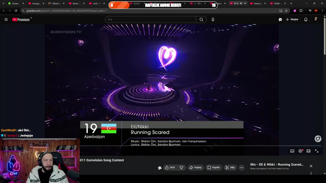Mute audio on Ell & Nikki tab
Viewport: 326px width, 183px height.
click(x=241, y=4)
